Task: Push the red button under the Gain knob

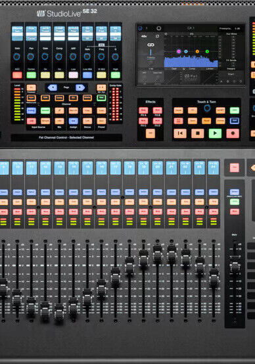Action: tap(17, 75)
